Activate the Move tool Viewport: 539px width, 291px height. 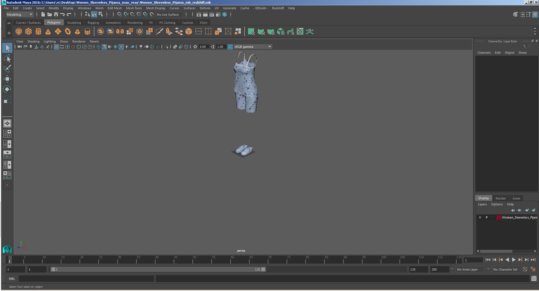7,79
